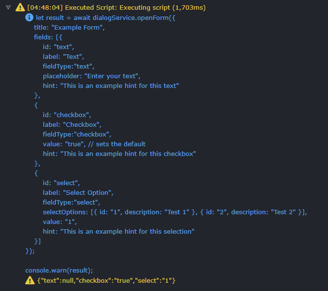Click the line fieldType:"text",

[68, 67]
